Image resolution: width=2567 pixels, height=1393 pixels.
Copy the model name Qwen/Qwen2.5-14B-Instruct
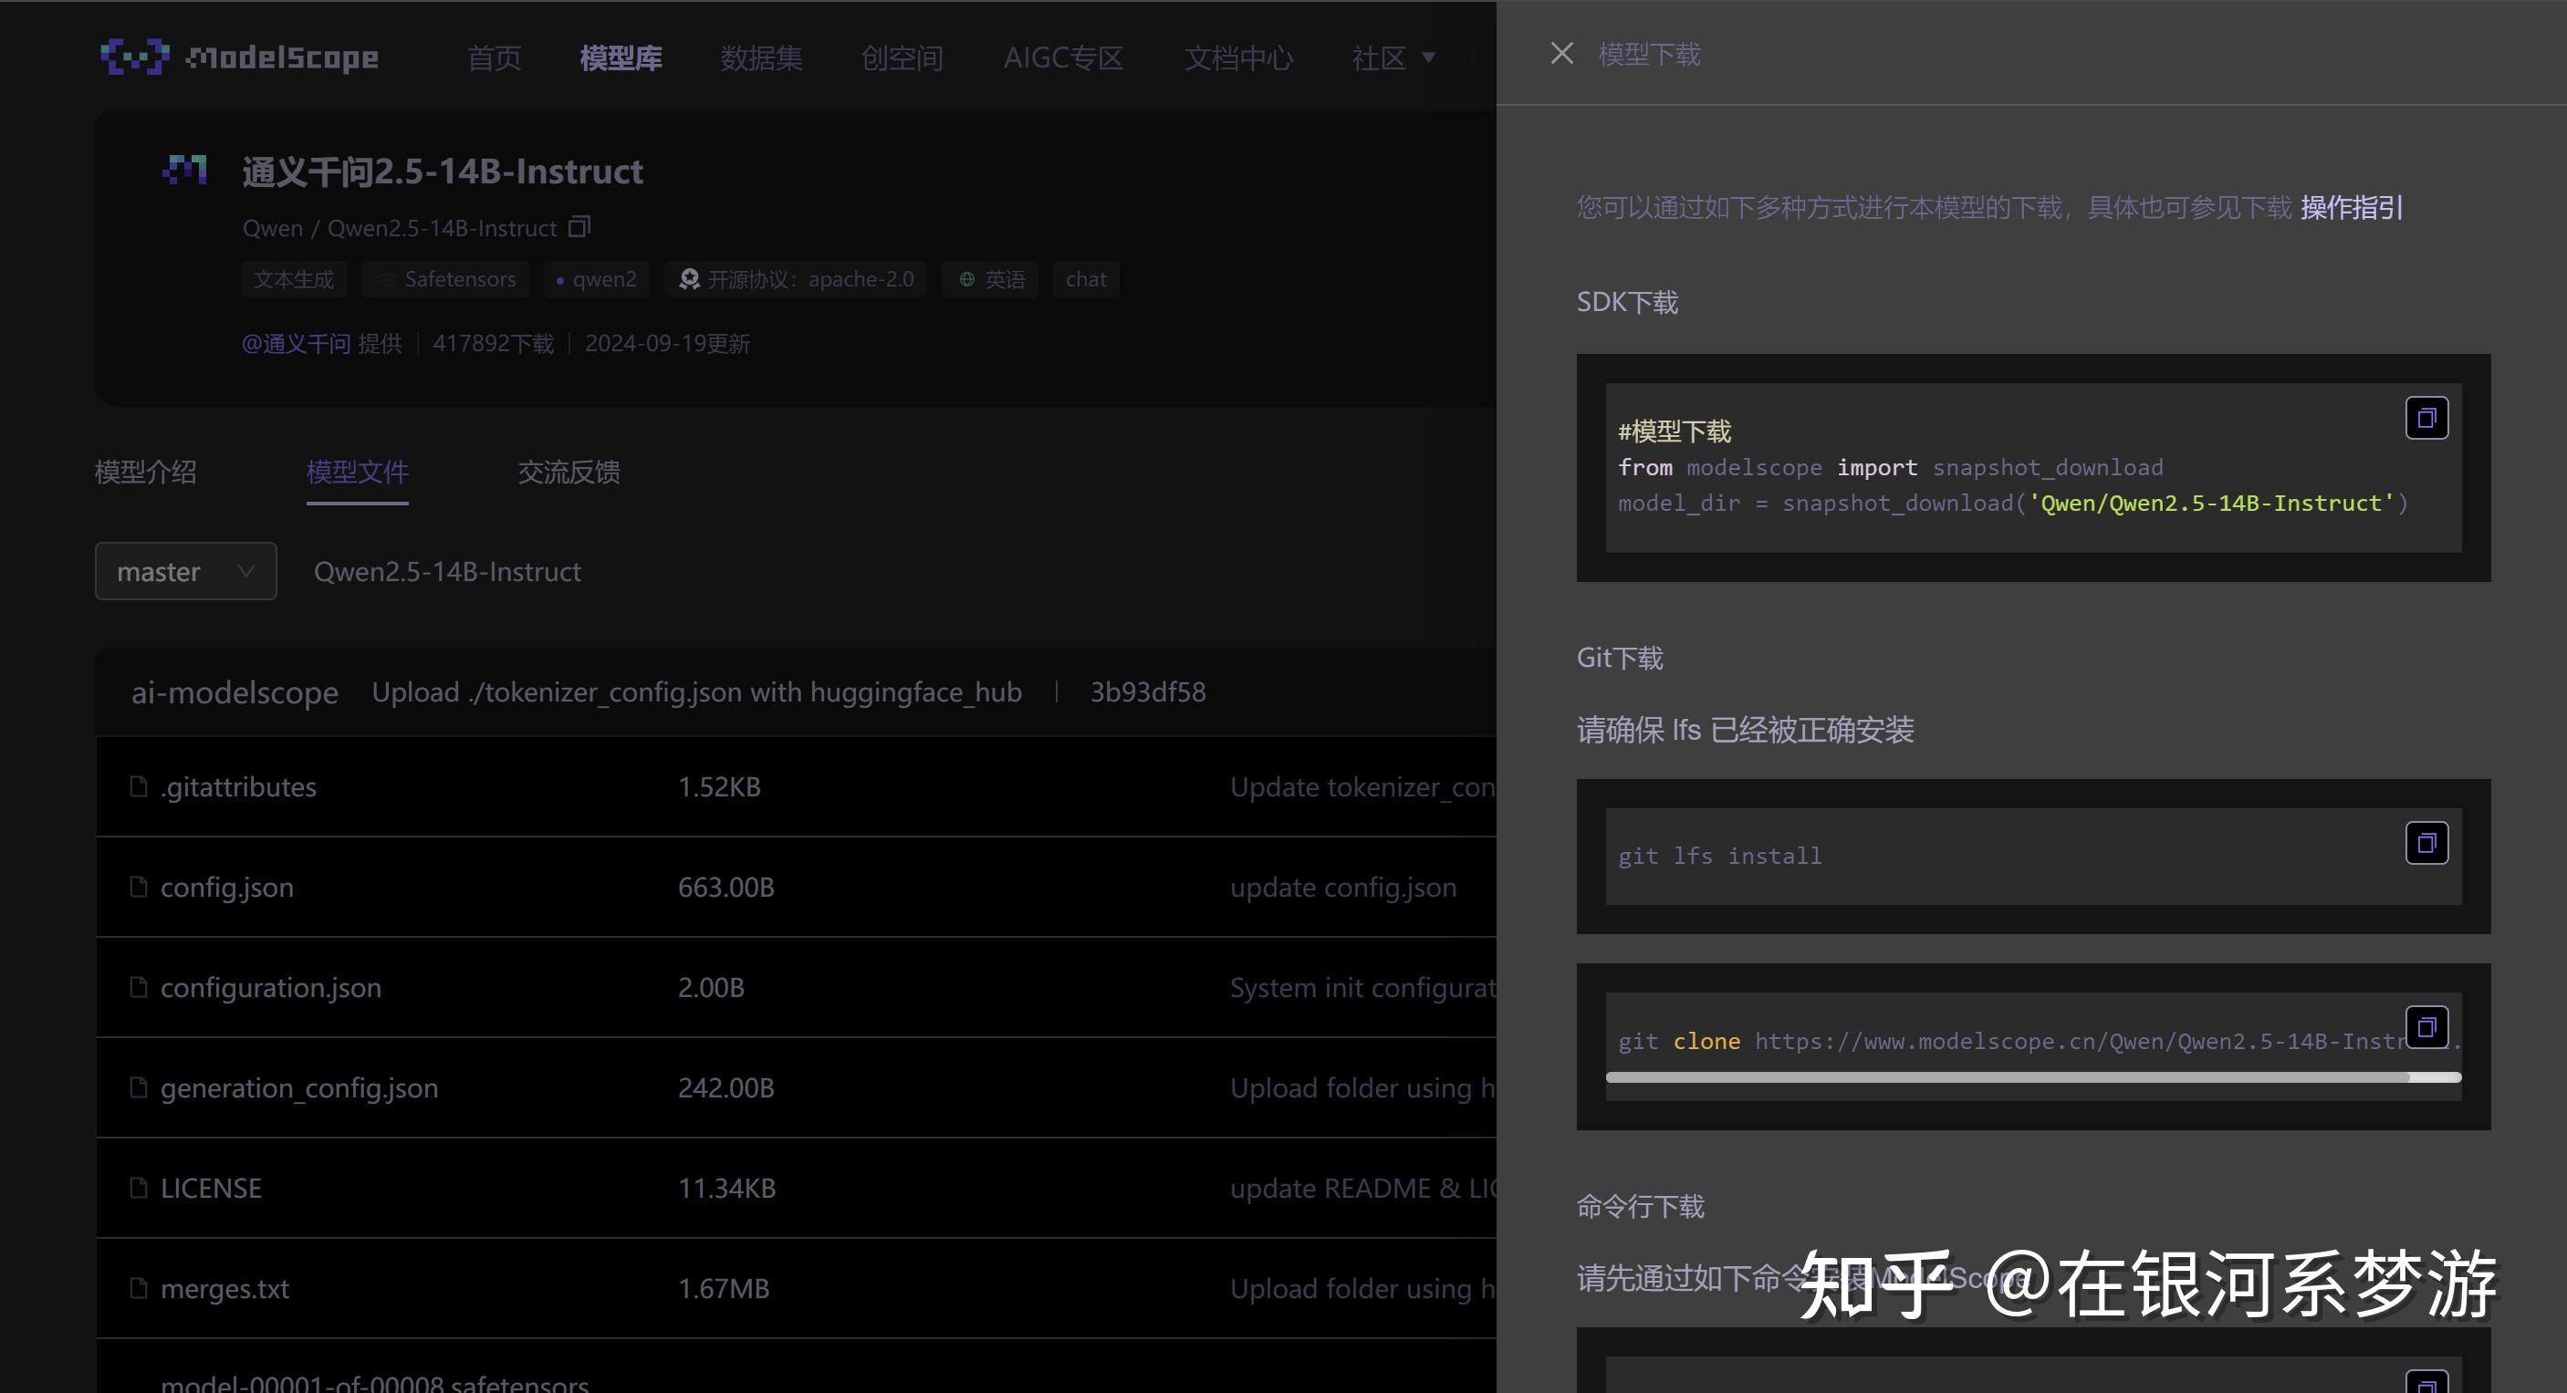click(580, 227)
